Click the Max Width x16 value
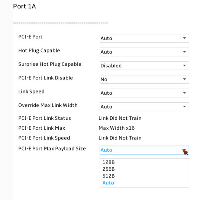 pos(116,128)
